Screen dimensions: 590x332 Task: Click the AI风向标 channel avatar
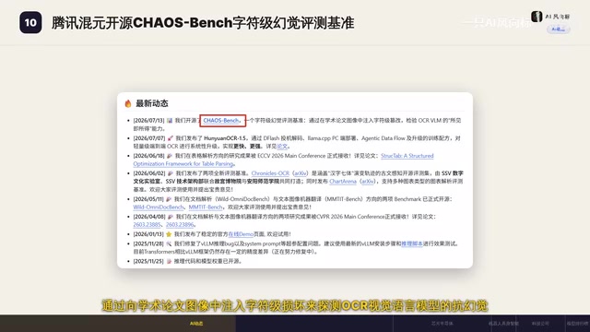(x=537, y=17)
